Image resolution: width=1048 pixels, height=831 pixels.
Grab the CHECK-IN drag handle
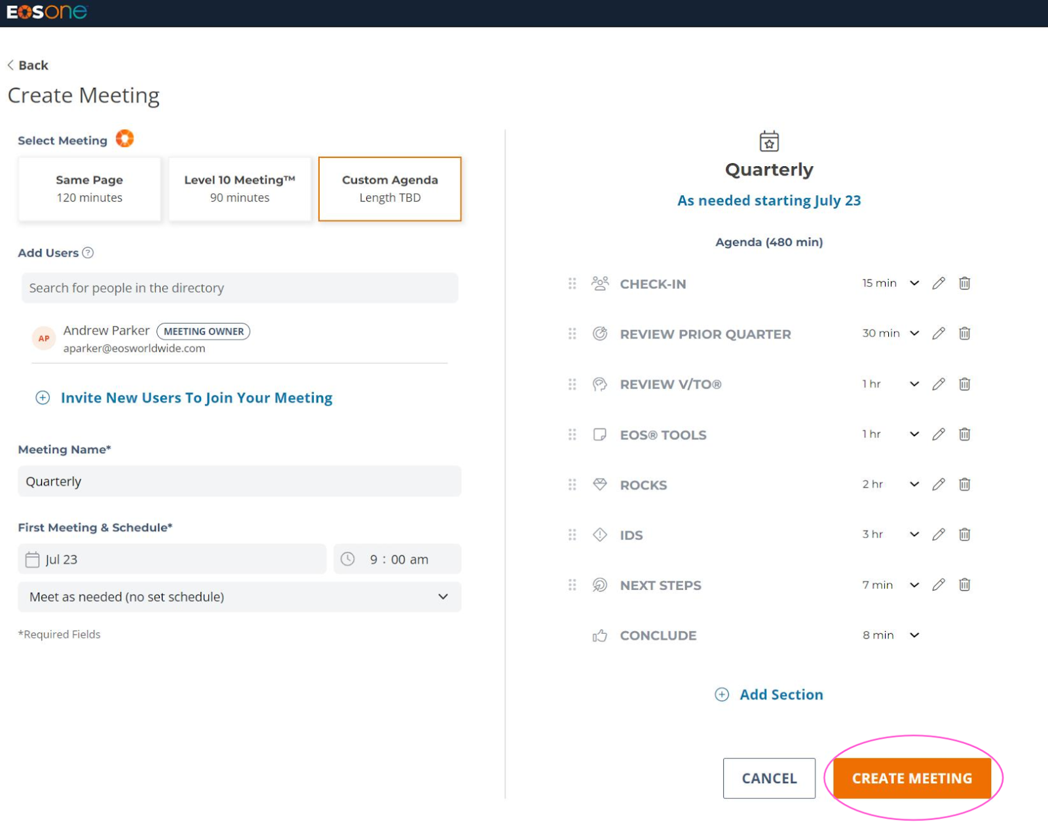[x=572, y=284]
